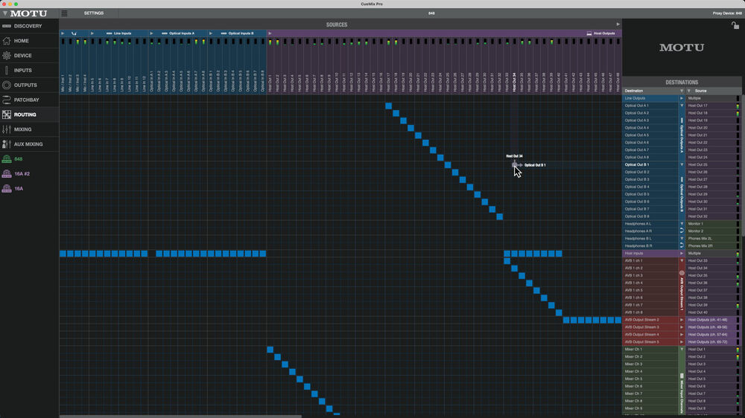Select the 16A #2 device

22,174
